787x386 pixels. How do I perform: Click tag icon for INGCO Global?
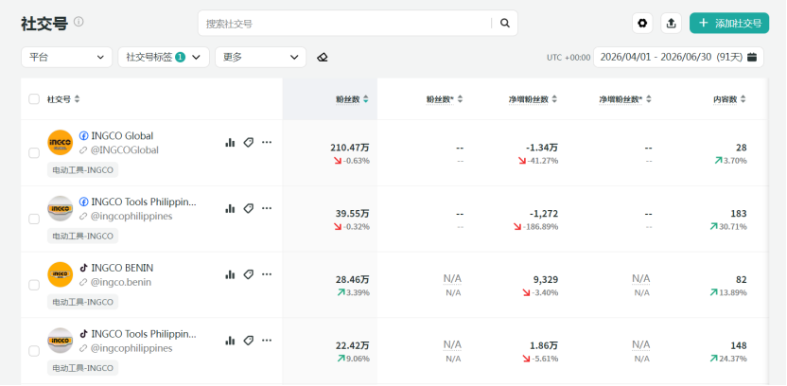pyautogui.click(x=249, y=143)
